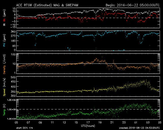Viewport: 163px width, 130px height.
Task: Click the '1.0E+06' tick on the Temp axis
Action: [11, 100]
